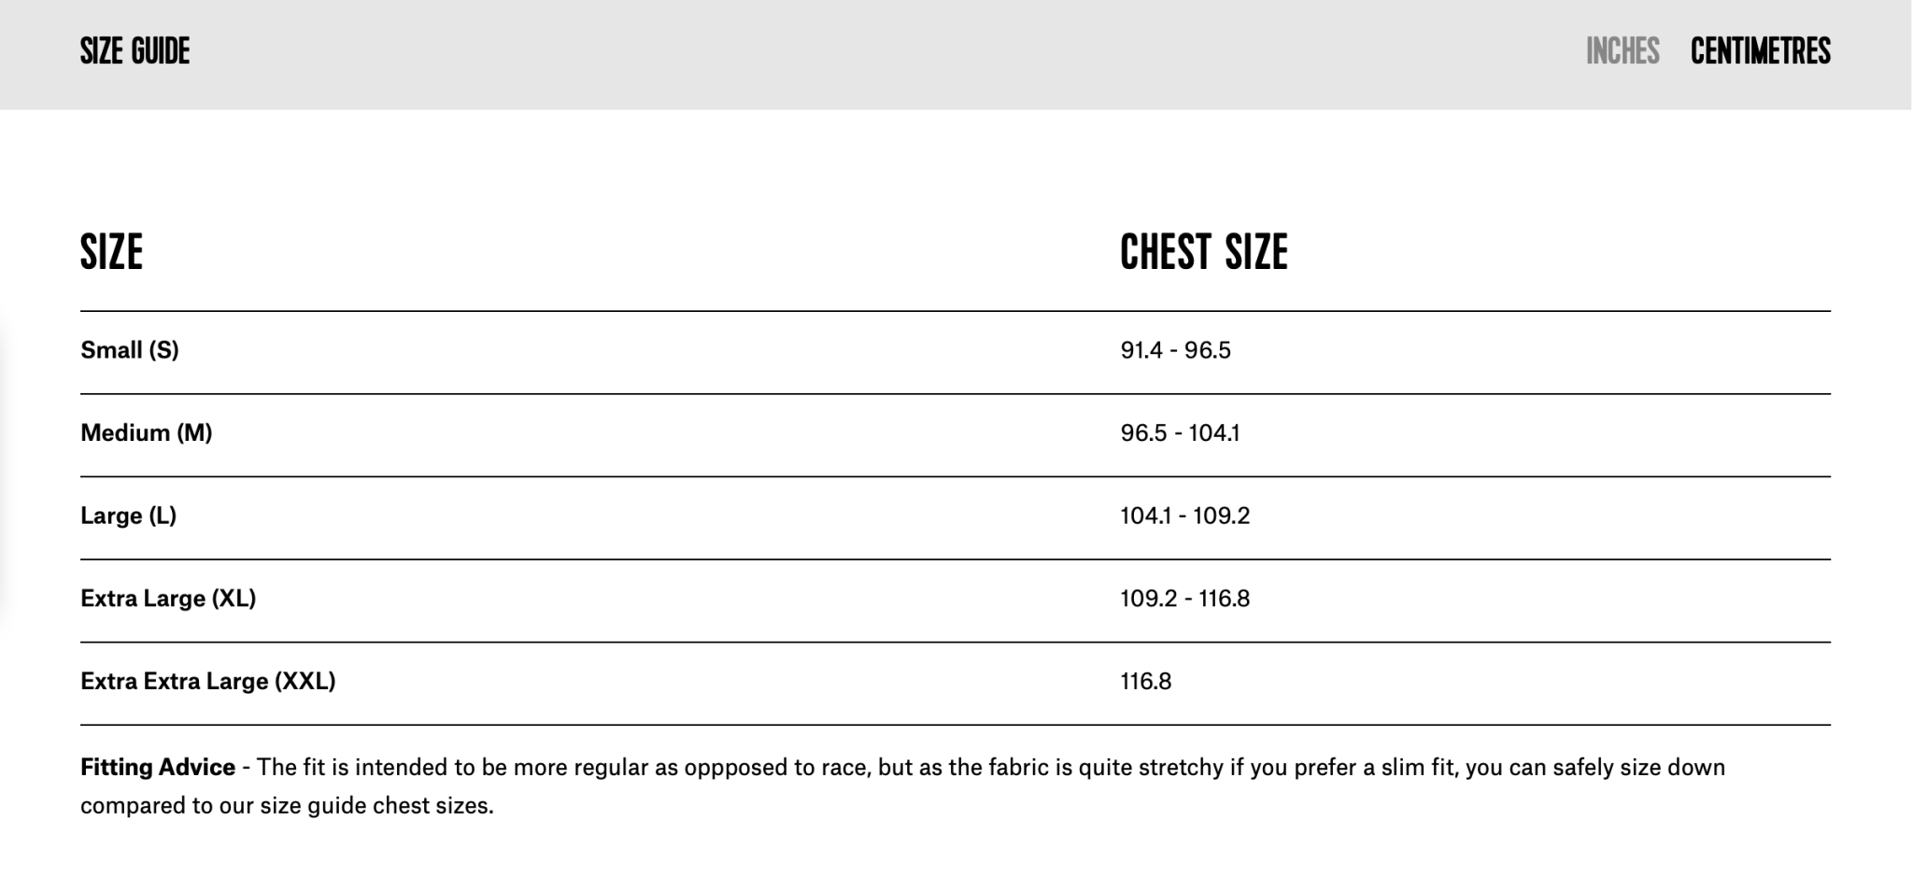Viewport: 1913px width, 877px height.
Task: Switch the size units to Inches
Action: click(1622, 51)
